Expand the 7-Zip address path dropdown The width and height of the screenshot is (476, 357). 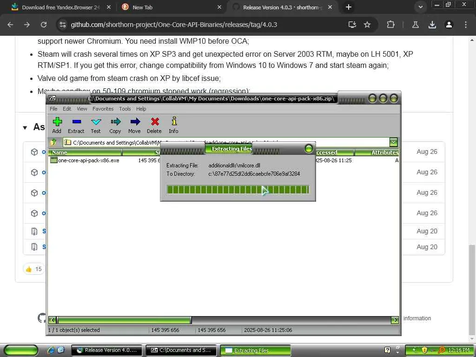pos(393,142)
